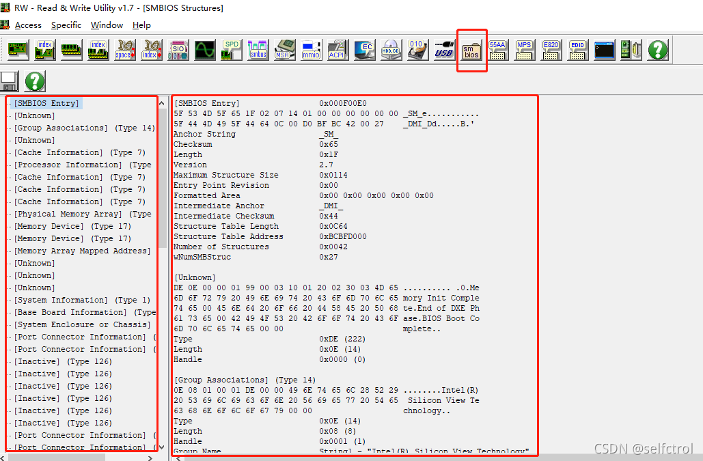Click the 'Intermediate Checksum' label
The image size is (703, 461).
[223, 216]
